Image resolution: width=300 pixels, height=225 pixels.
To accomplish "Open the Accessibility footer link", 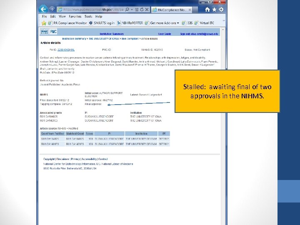I will tap(89, 159).
